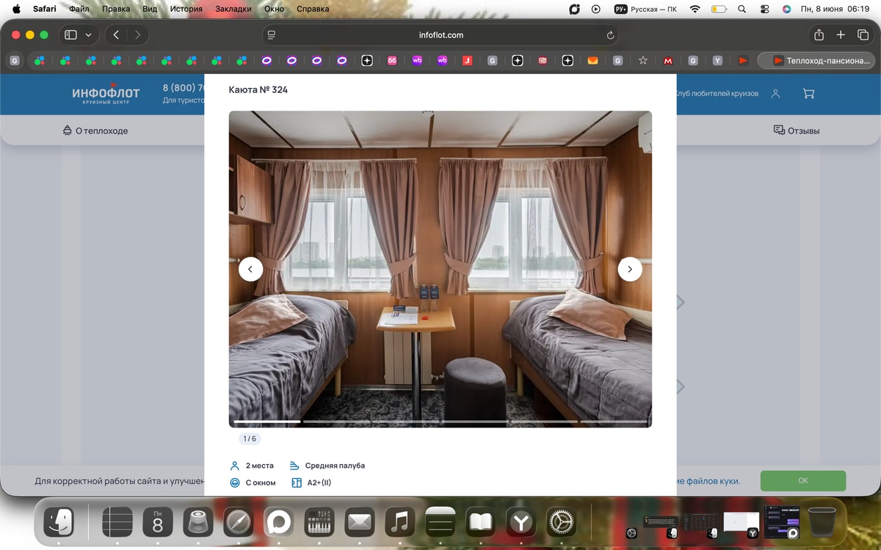Viewport: 881px width, 550px height.
Task: Toggle the Safari sidebar
Action: 70,34
